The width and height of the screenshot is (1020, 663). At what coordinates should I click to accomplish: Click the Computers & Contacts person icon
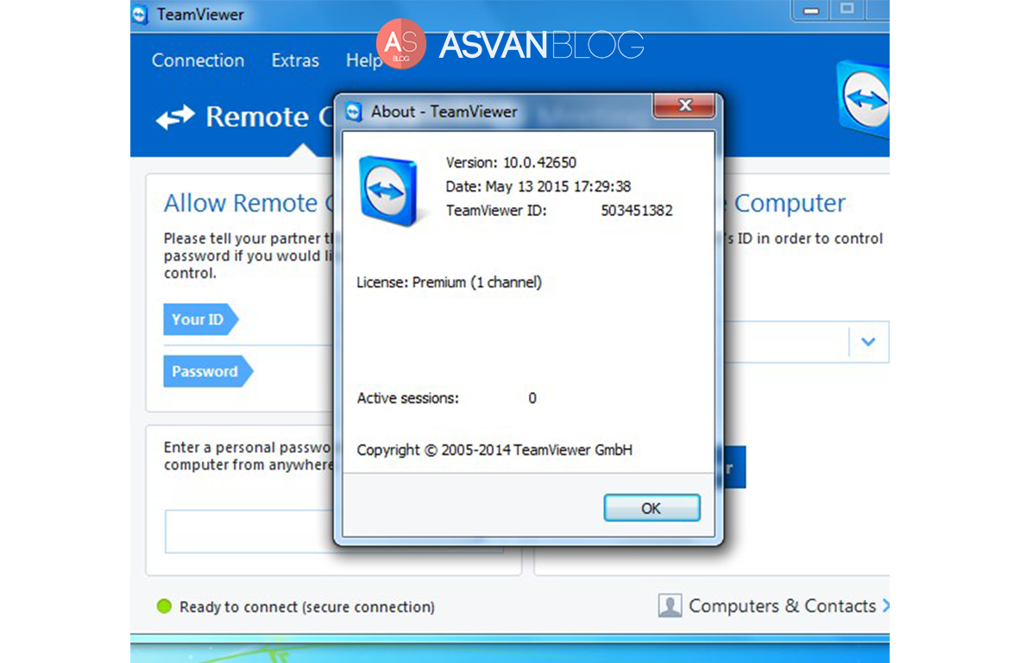tap(670, 605)
